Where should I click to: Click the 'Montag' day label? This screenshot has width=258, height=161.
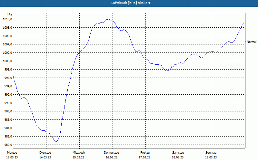[x=12, y=153]
